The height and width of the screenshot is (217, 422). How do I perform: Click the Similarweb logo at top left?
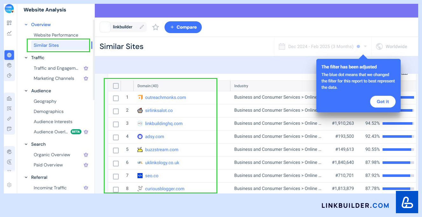click(9, 9)
